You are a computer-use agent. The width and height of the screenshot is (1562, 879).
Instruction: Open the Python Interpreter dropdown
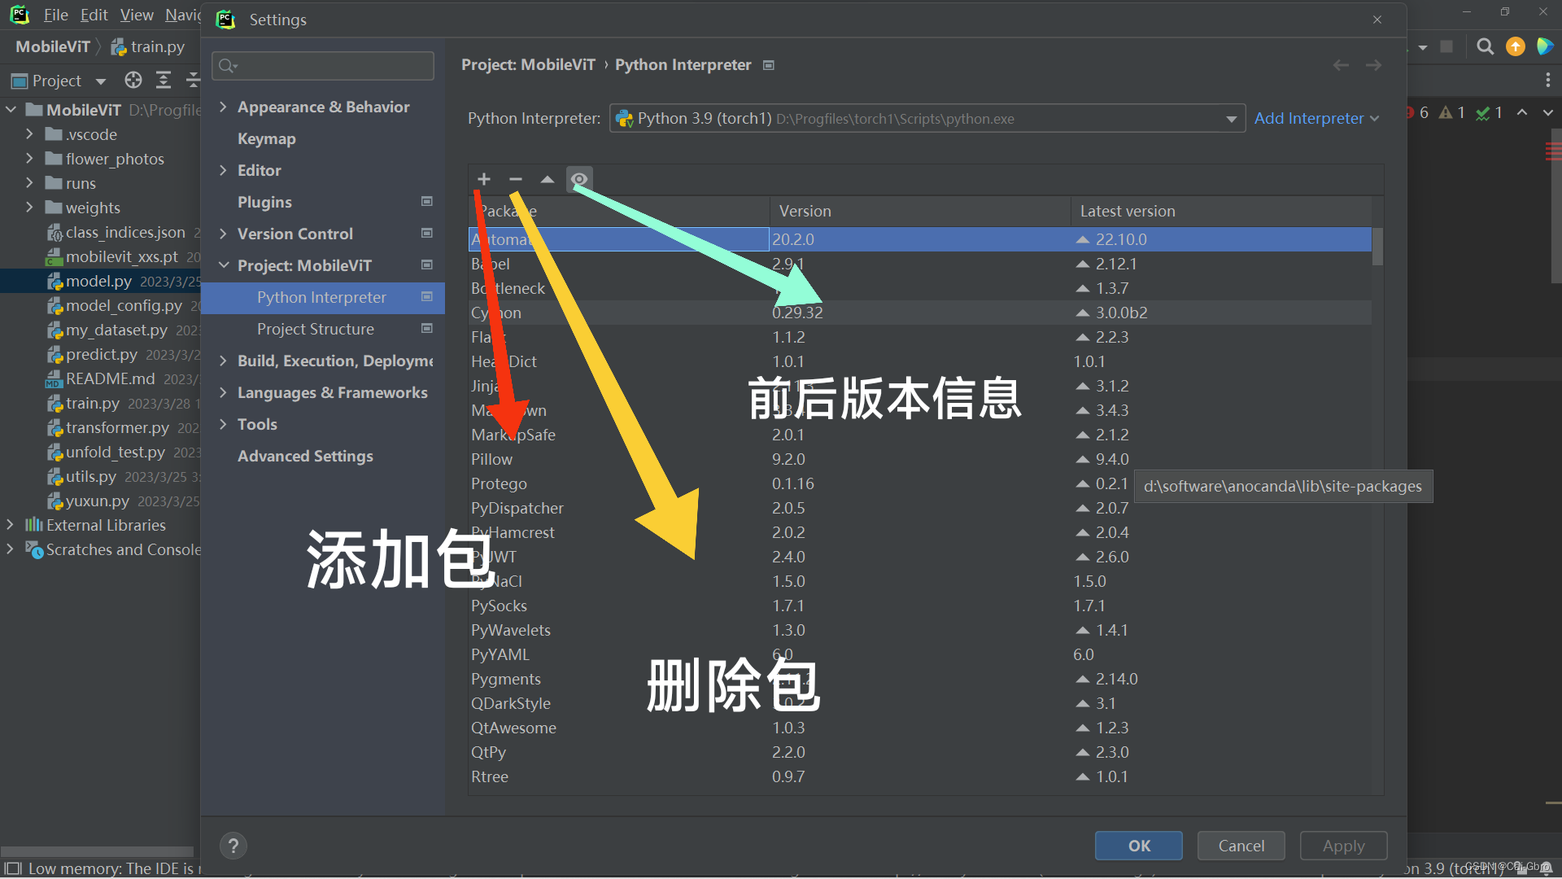pos(927,119)
